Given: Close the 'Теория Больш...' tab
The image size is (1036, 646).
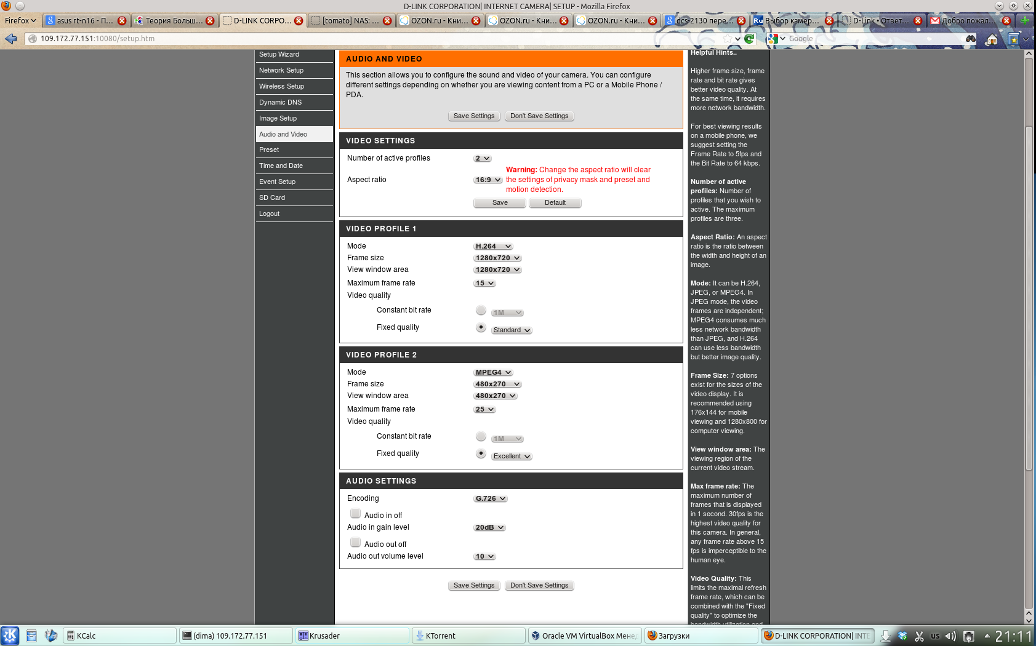Looking at the screenshot, I should point(210,21).
